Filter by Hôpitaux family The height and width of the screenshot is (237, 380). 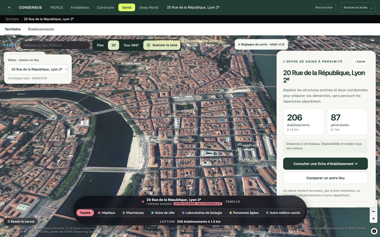106,213
